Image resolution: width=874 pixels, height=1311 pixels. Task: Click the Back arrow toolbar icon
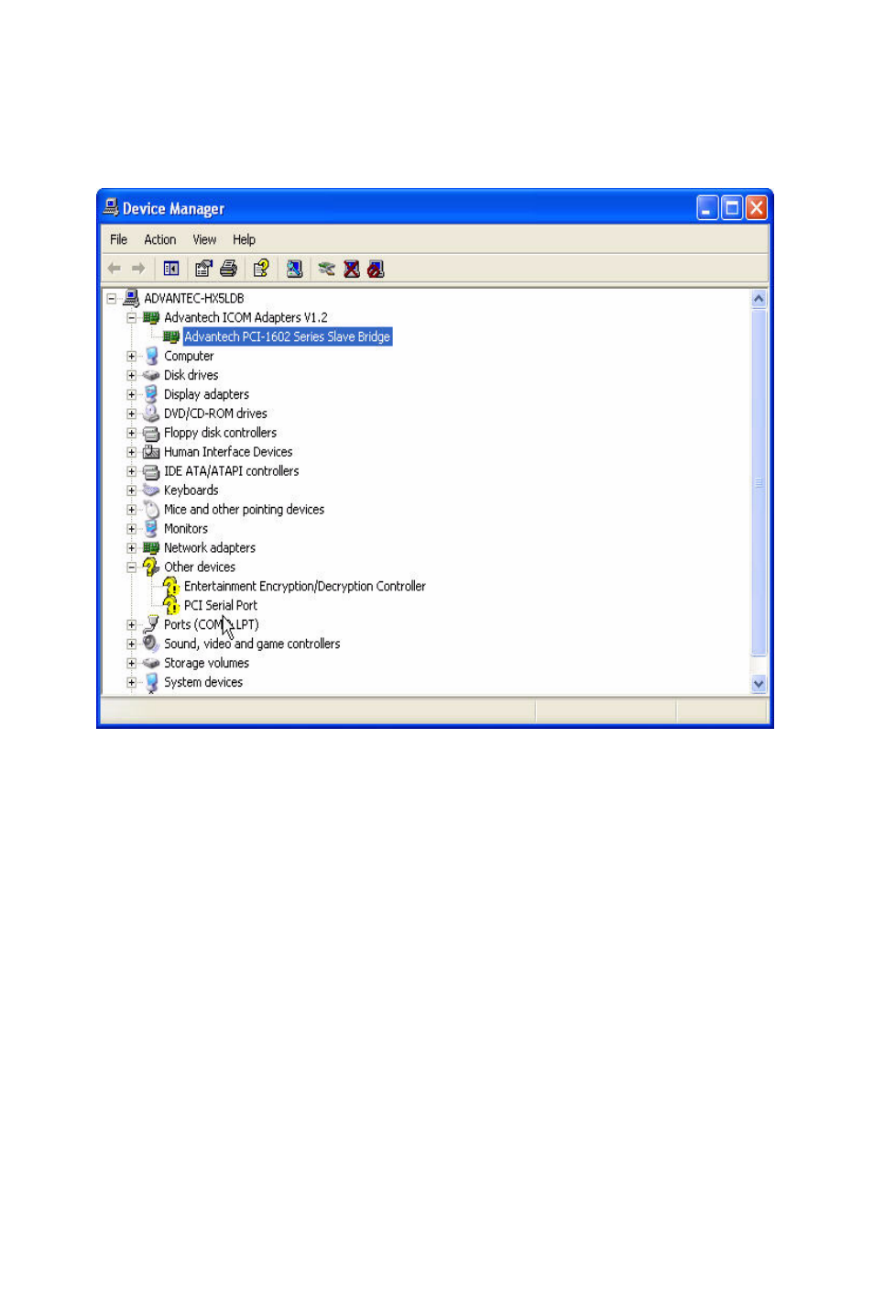115,269
